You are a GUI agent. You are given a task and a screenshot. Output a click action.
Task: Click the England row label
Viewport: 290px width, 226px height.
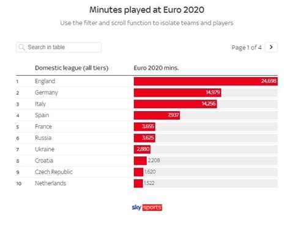(x=45, y=81)
